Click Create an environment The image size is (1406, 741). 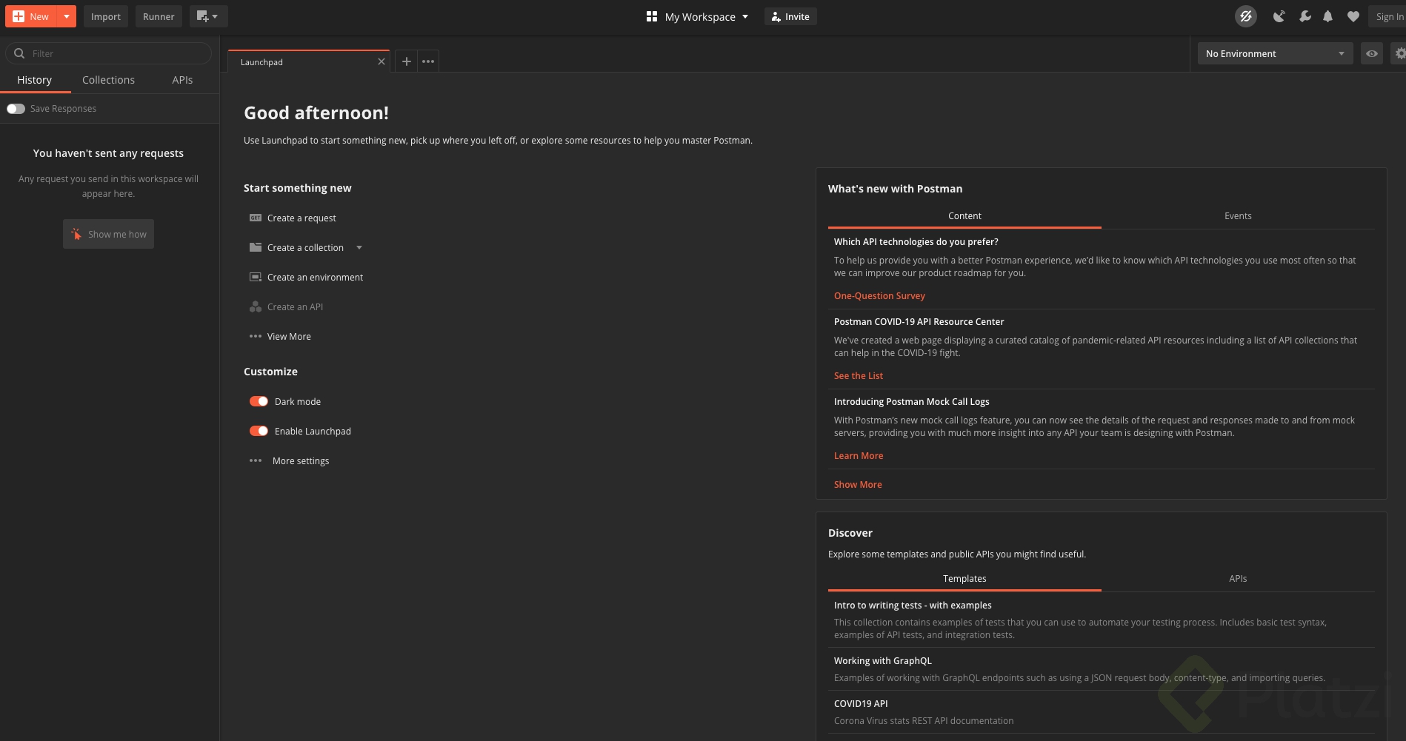pos(315,277)
